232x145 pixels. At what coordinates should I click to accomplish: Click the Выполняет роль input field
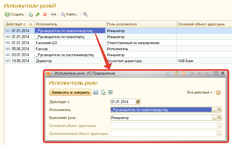click(161, 118)
